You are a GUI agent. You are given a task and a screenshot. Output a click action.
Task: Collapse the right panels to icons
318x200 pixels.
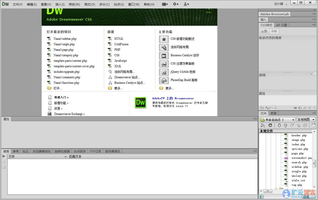point(315,10)
